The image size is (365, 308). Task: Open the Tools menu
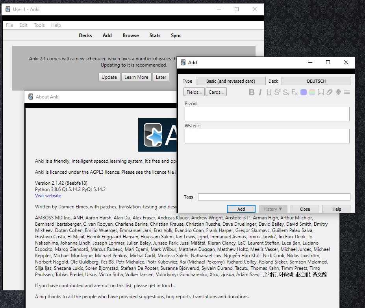click(x=39, y=25)
